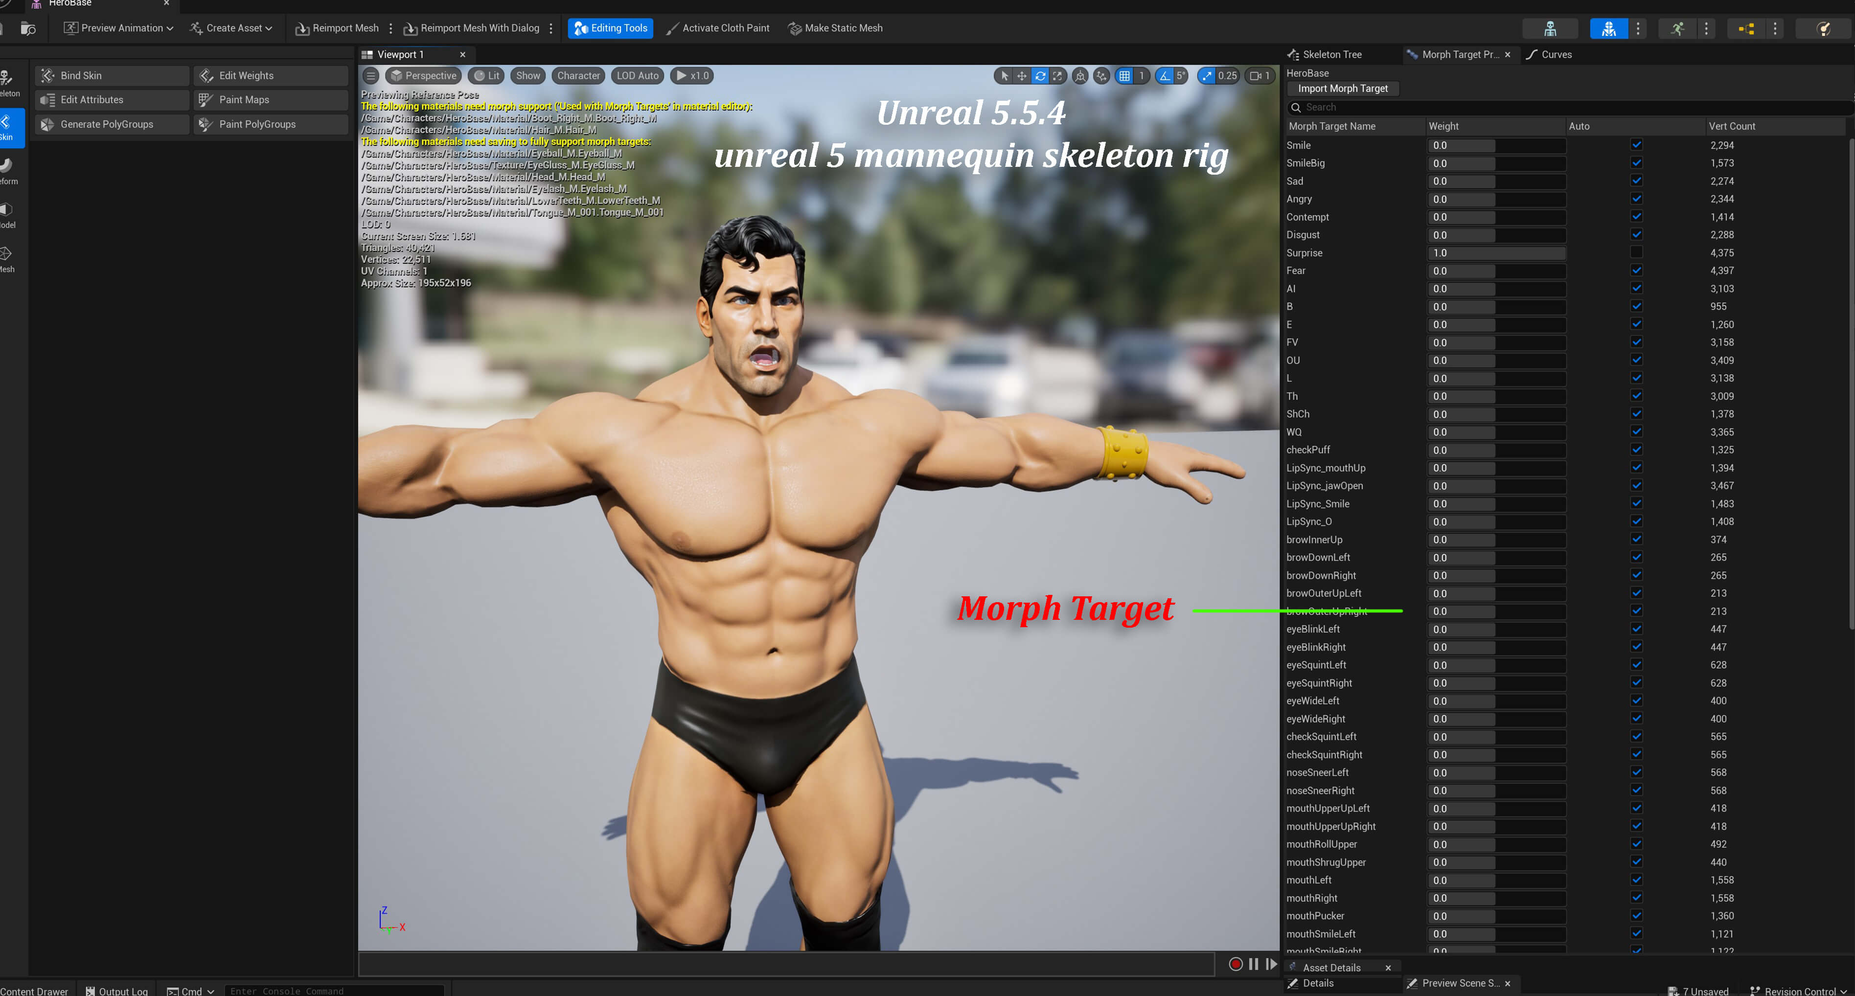Click the Make Static Mesh button
The height and width of the screenshot is (996, 1855).
pos(835,28)
